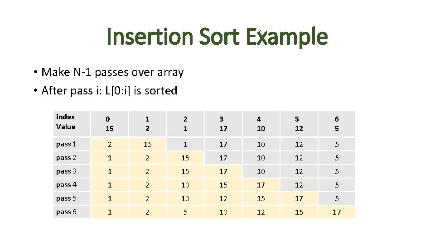Select the "Index Value" header cell

(72, 122)
